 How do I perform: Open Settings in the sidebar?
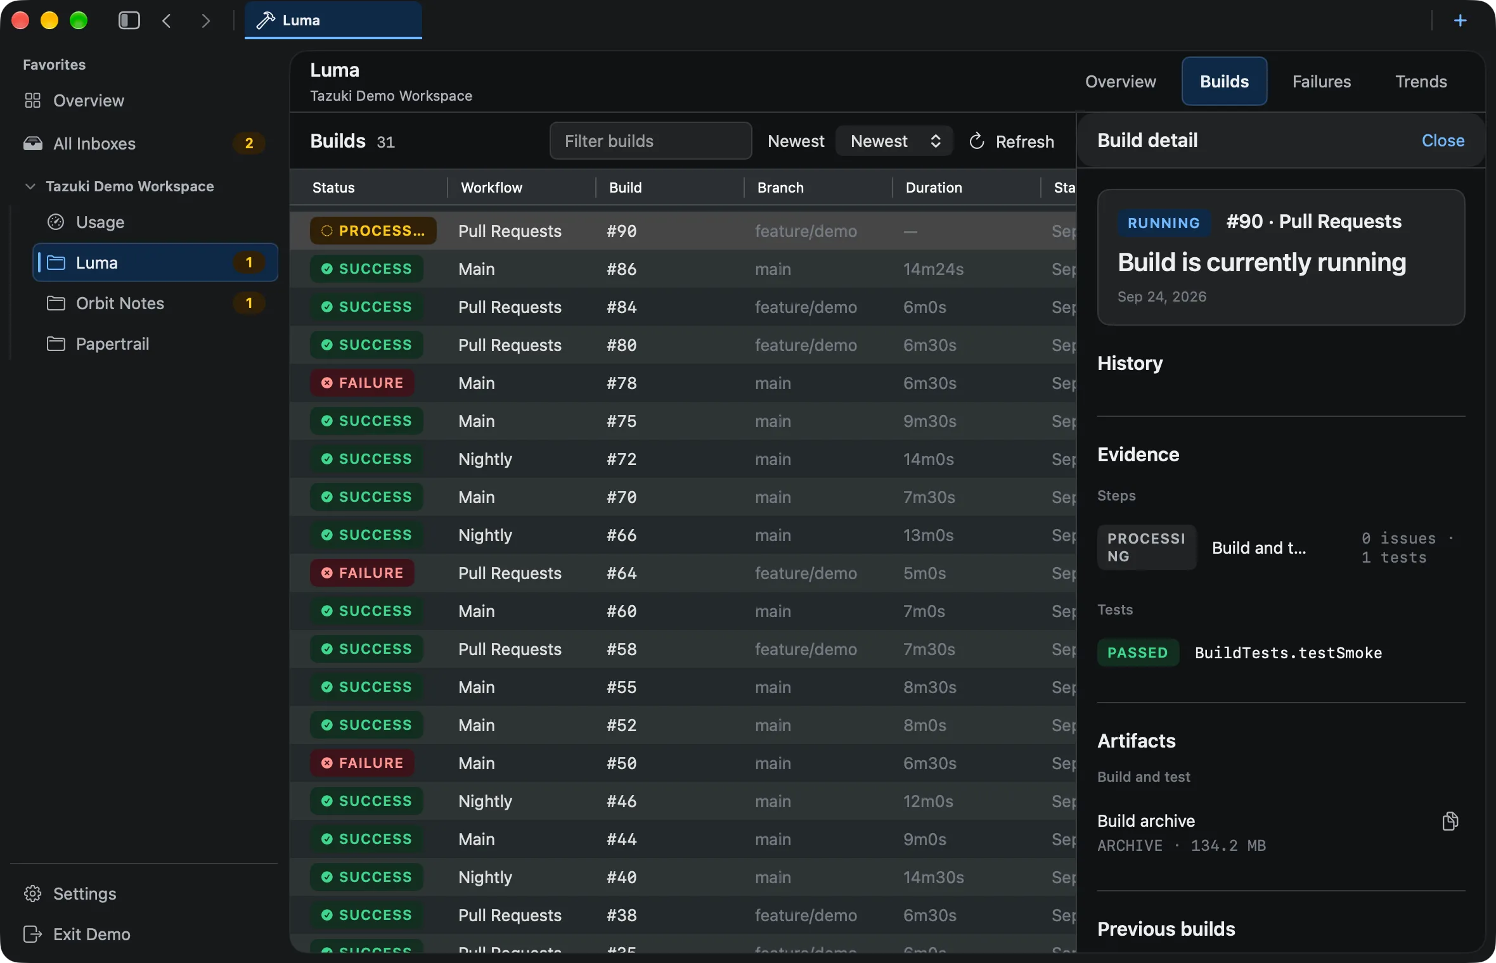pos(85,893)
